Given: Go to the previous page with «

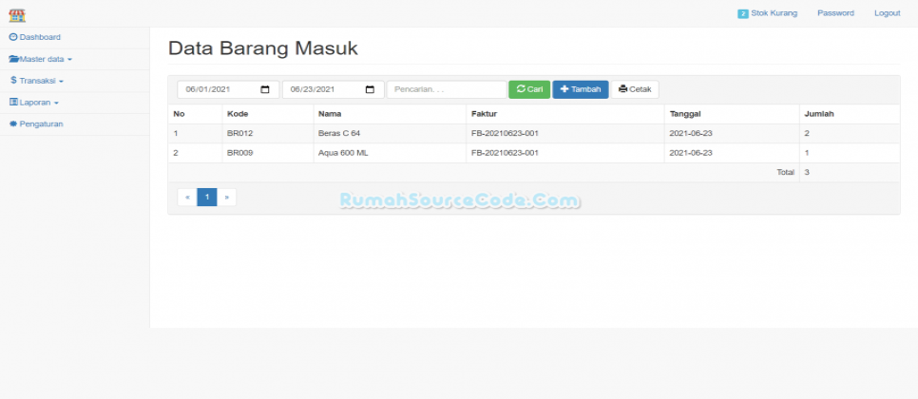Looking at the screenshot, I should [x=187, y=198].
